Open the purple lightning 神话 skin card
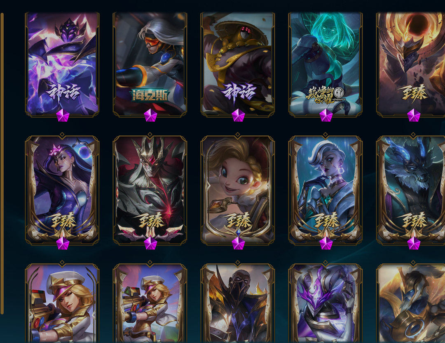This screenshot has width=445, height=343. (62, 64)
